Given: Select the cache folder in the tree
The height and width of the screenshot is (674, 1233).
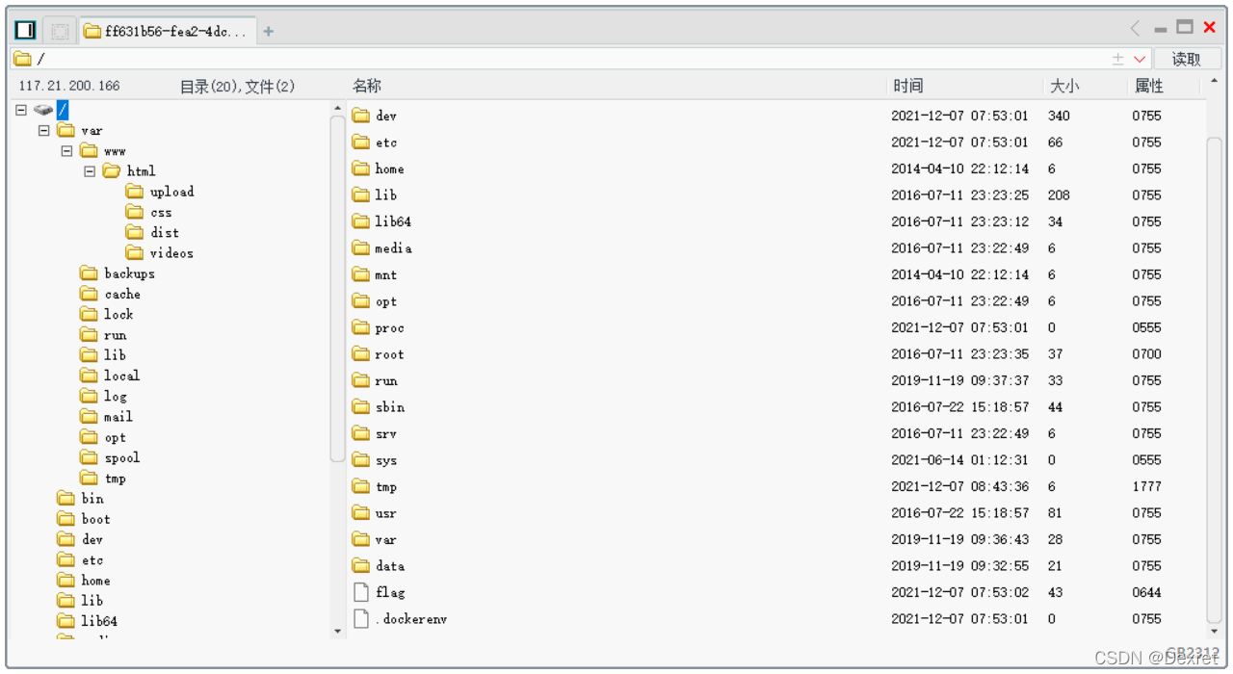Looking at the screenshot, I should click(x=110, y=294).
